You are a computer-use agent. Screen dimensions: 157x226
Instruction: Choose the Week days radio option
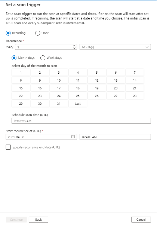pos(43,58)
